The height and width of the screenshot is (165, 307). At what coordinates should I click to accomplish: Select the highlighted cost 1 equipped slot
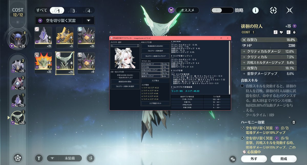pos(18,118)
